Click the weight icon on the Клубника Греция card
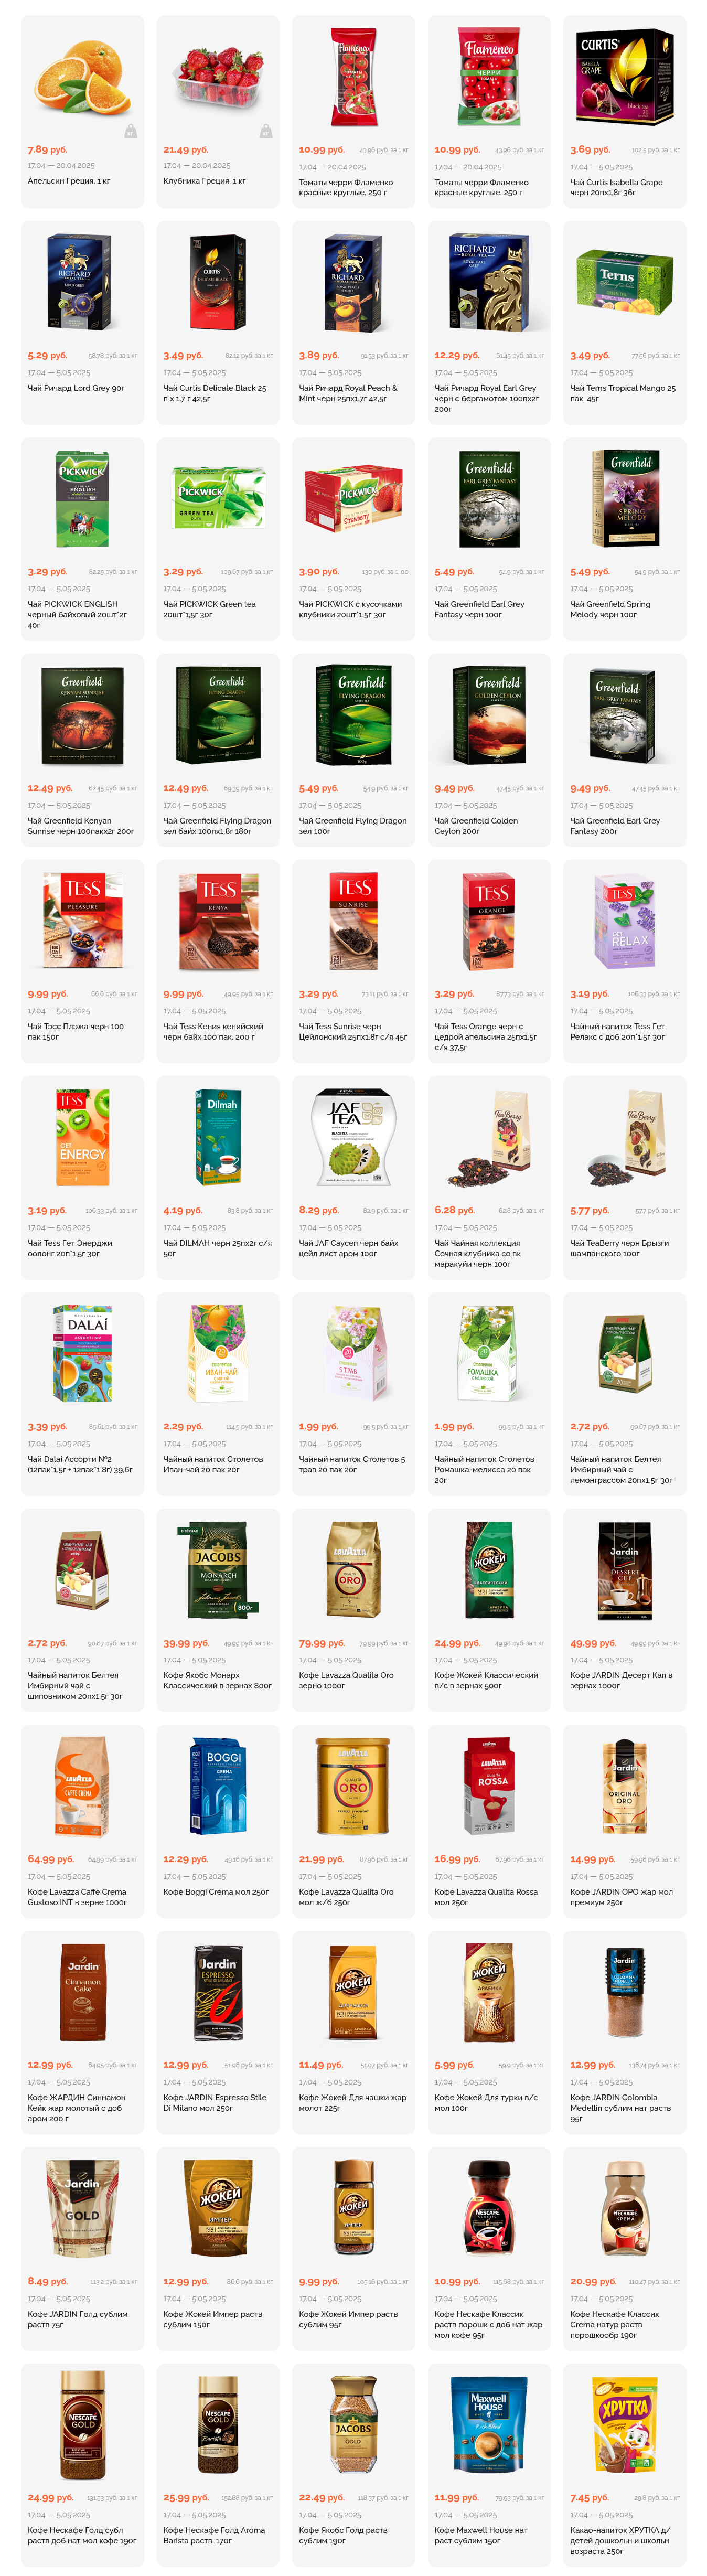The image size is (707, 2576). 266,132
